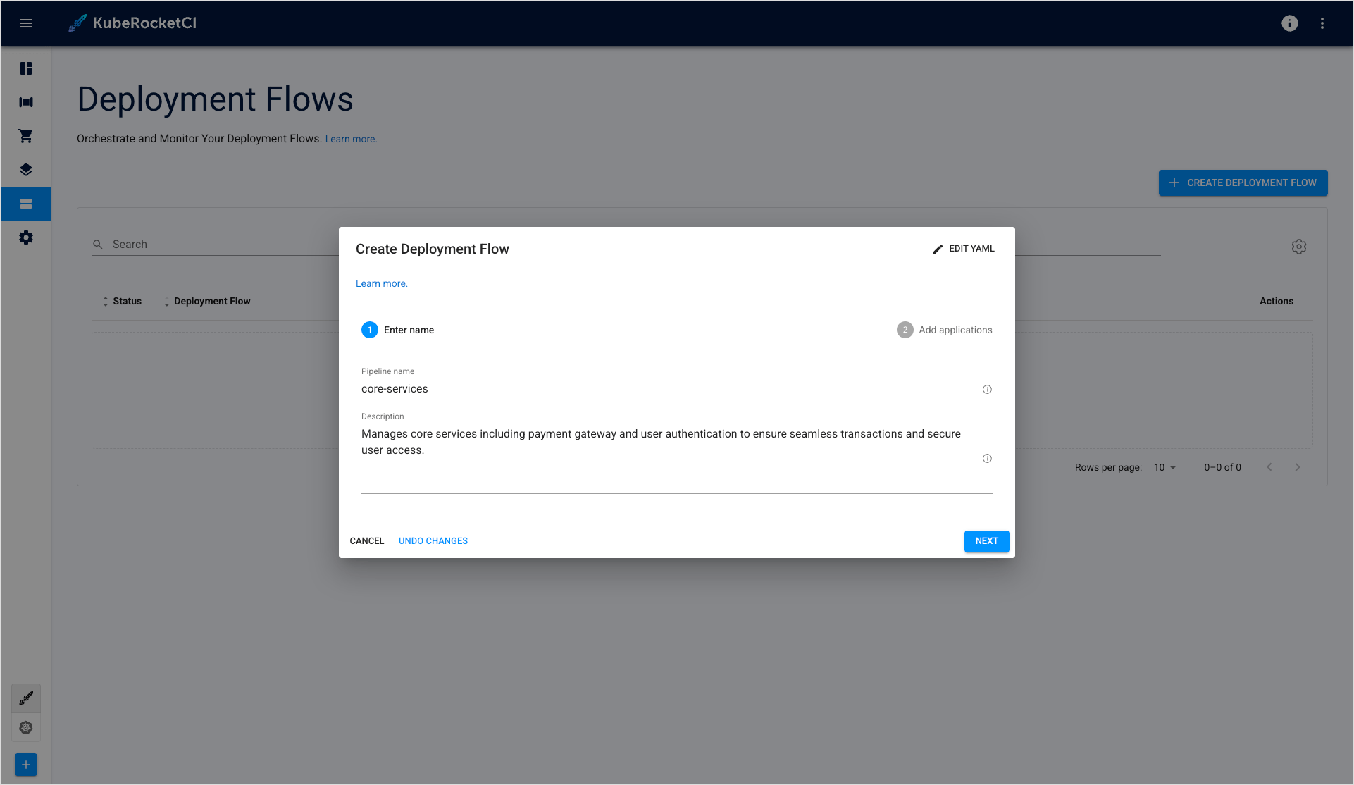
Task: Click the Kubernetes wheel icon at bottom left
Action: [26, 727]
